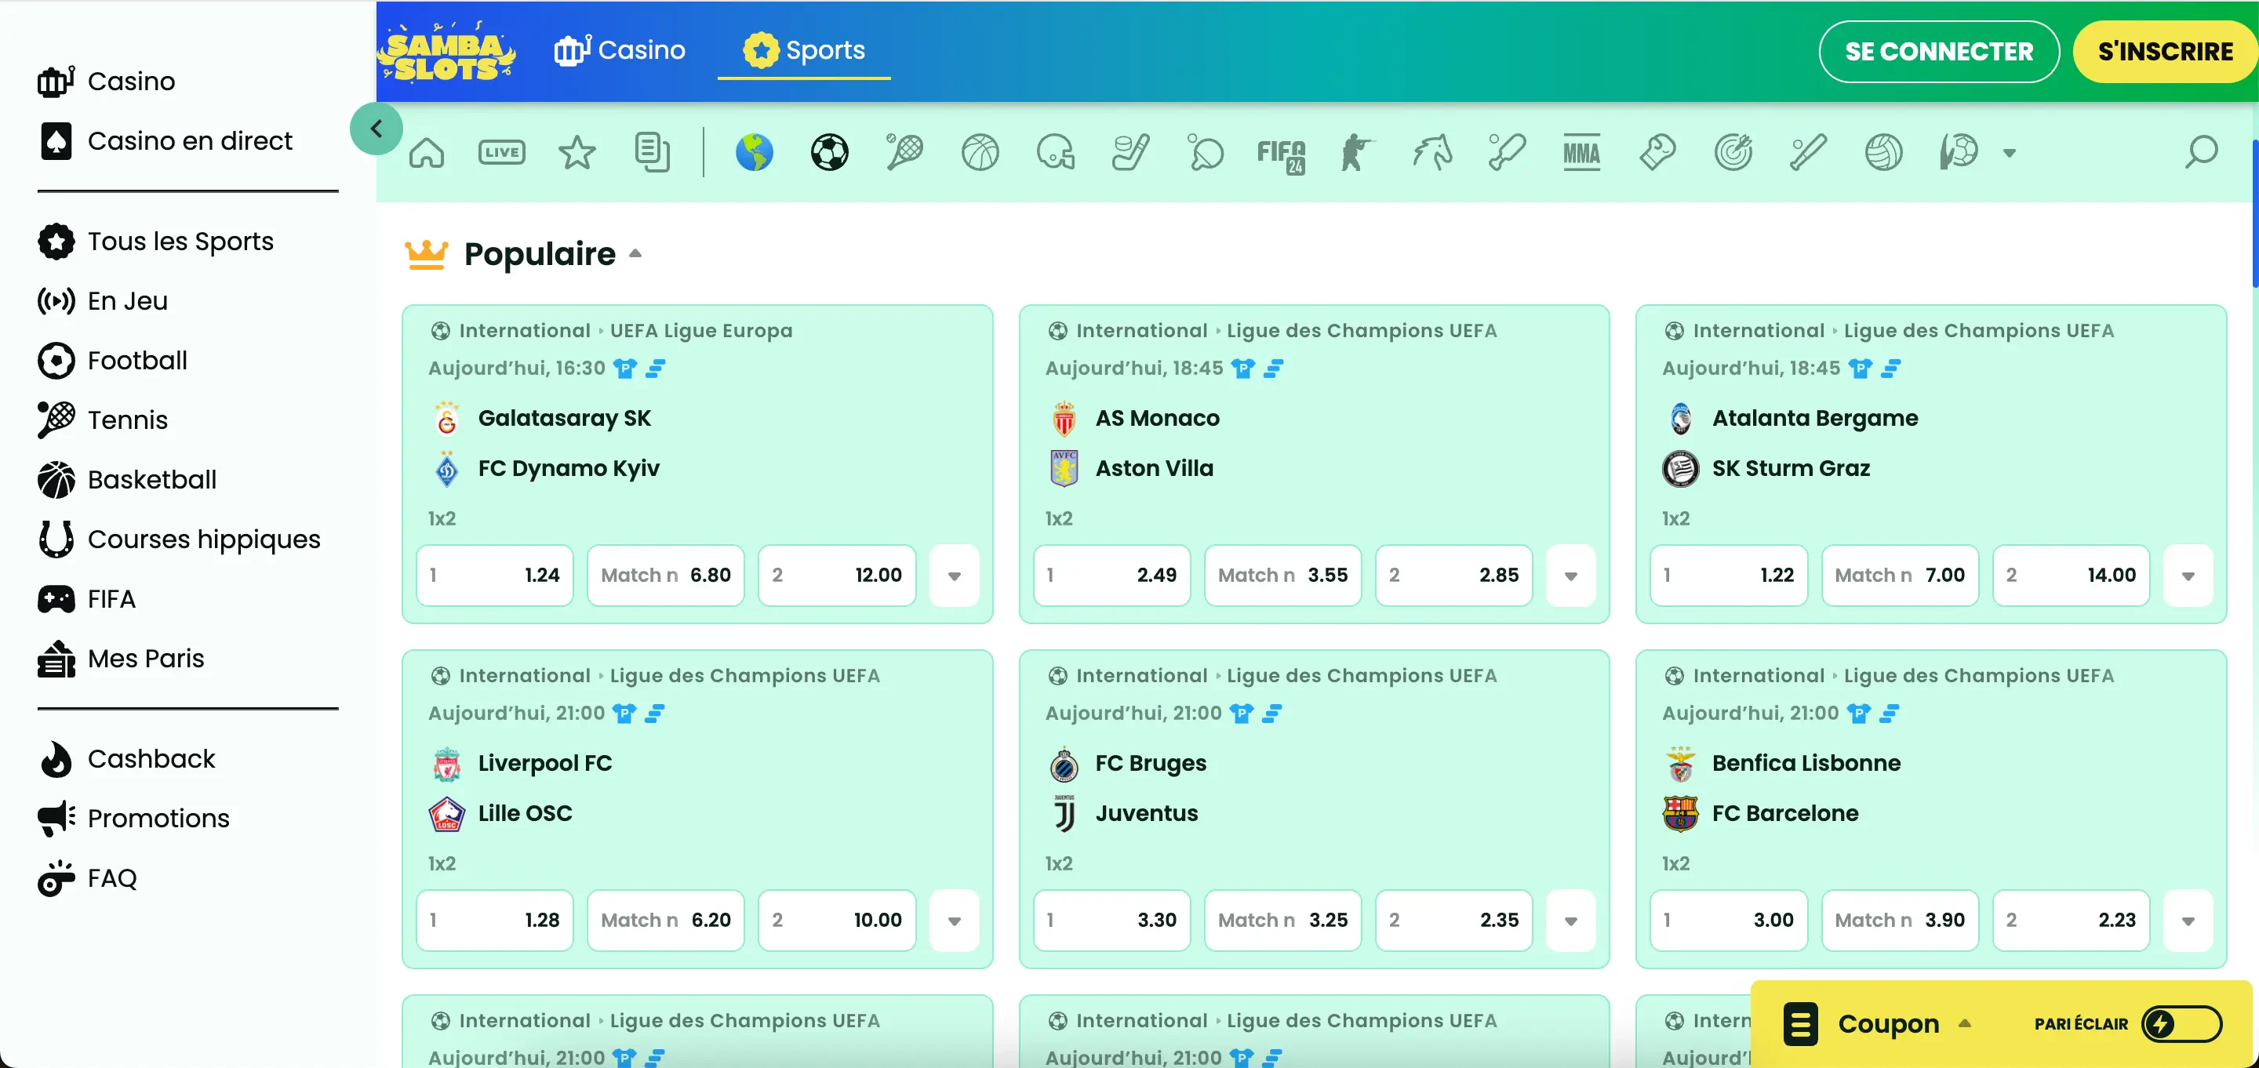Viewport: 2259px width, 1068px height.
Task: Select the baseball bat icon
Action: click(x=1808, y=153)
